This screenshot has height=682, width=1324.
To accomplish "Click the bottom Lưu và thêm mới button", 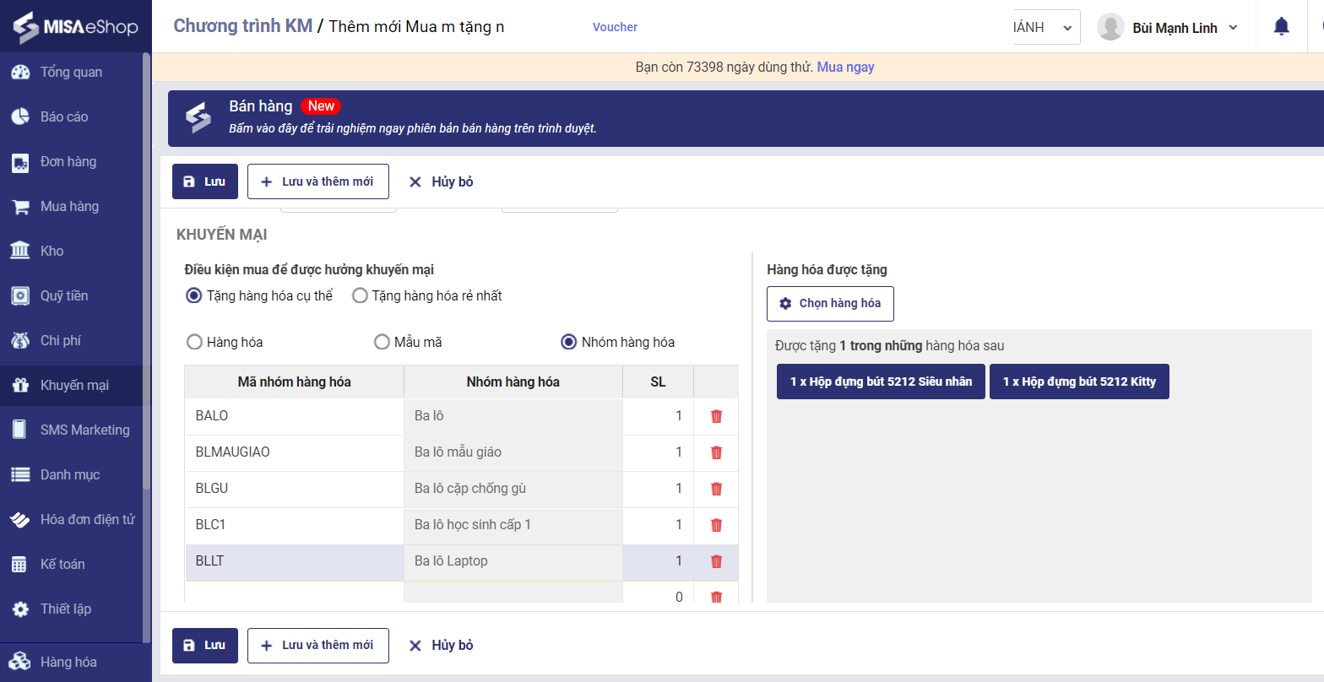I will tap(318, 646).
